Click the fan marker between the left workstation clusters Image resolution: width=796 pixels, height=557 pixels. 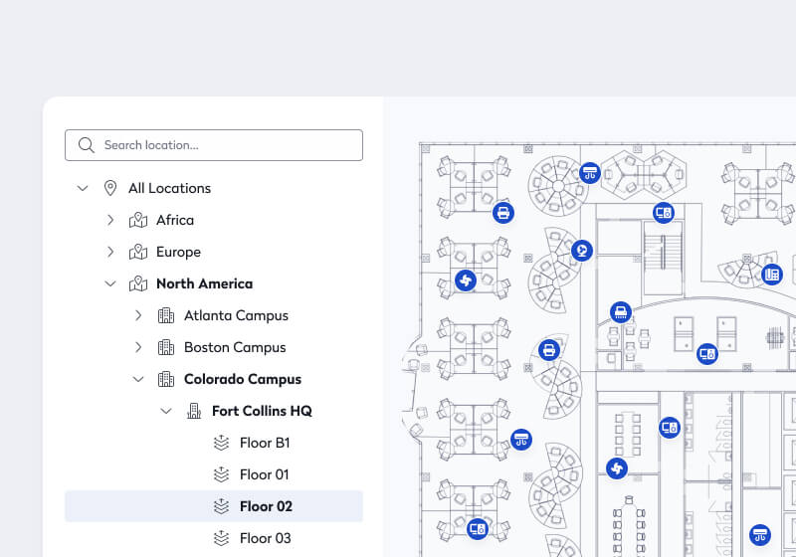tap(465, 280)
